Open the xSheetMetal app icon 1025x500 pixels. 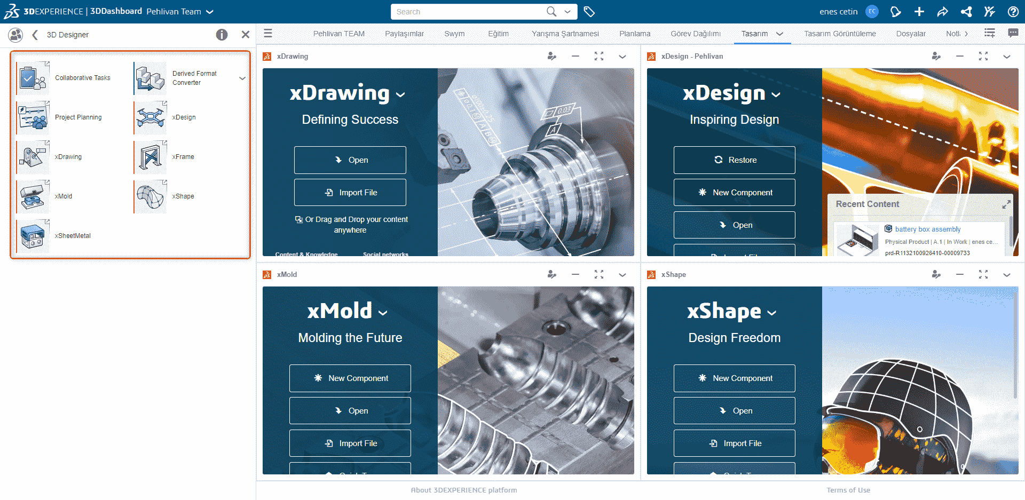click(33, 236)
